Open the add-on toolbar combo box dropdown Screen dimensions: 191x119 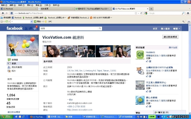(x=31, y=21)
